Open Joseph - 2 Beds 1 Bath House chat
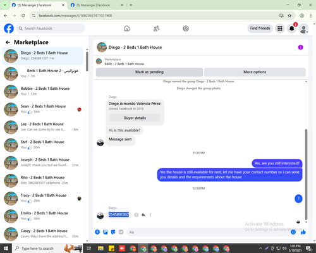The width and height of the screenshot is (316, 253). [x=42, y=163]
